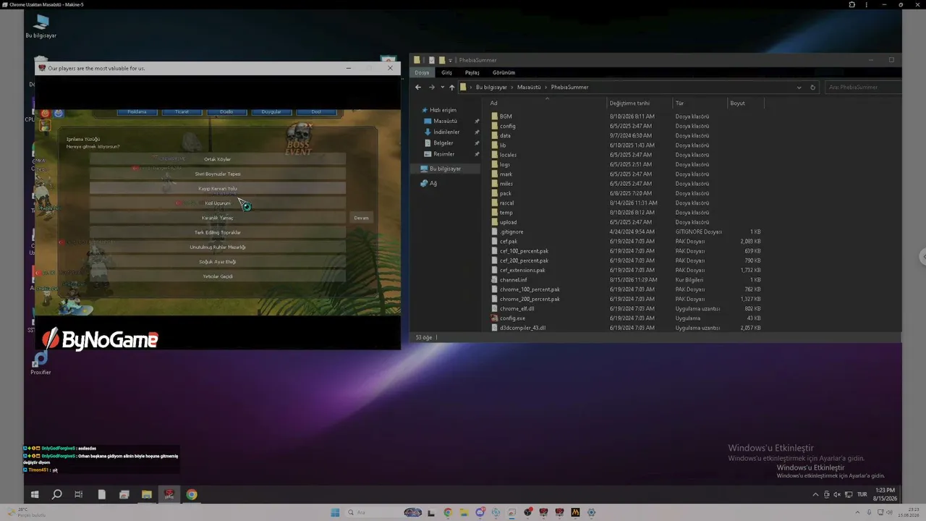
Task: Click the İndirilenler download arrow icon
Action: click(428, 132)
